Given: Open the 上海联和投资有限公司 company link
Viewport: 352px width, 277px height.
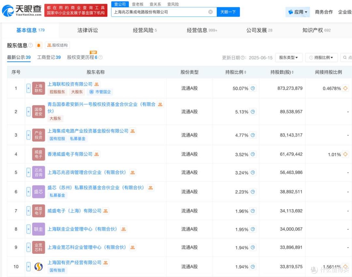Looking at the screenshot, I should point(70,84).
